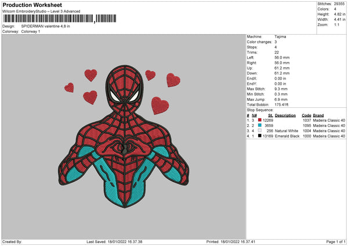Click the Stop Sequence heading

pos(260,109)
